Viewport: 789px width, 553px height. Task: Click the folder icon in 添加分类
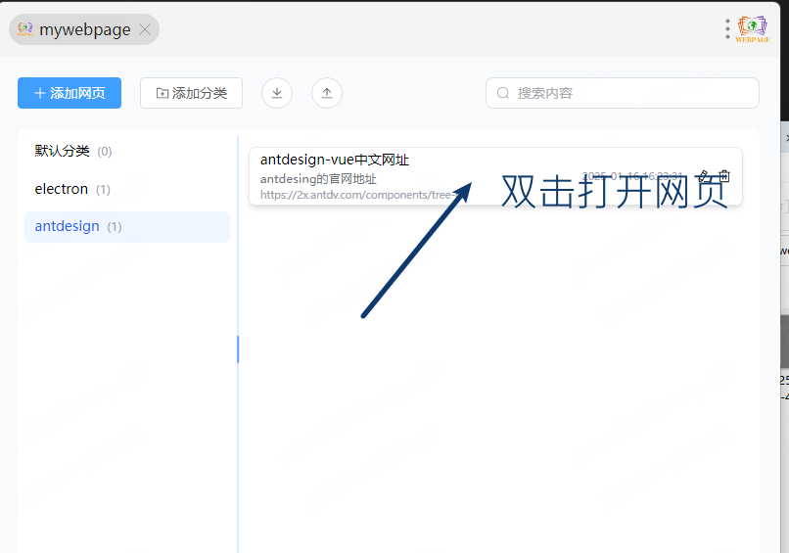tap(162, 93)
